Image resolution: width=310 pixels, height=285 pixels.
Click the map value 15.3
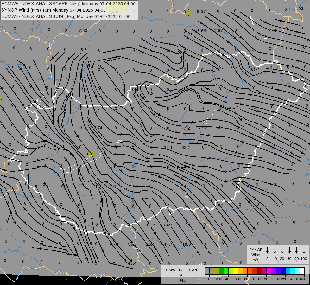point(82,50)
